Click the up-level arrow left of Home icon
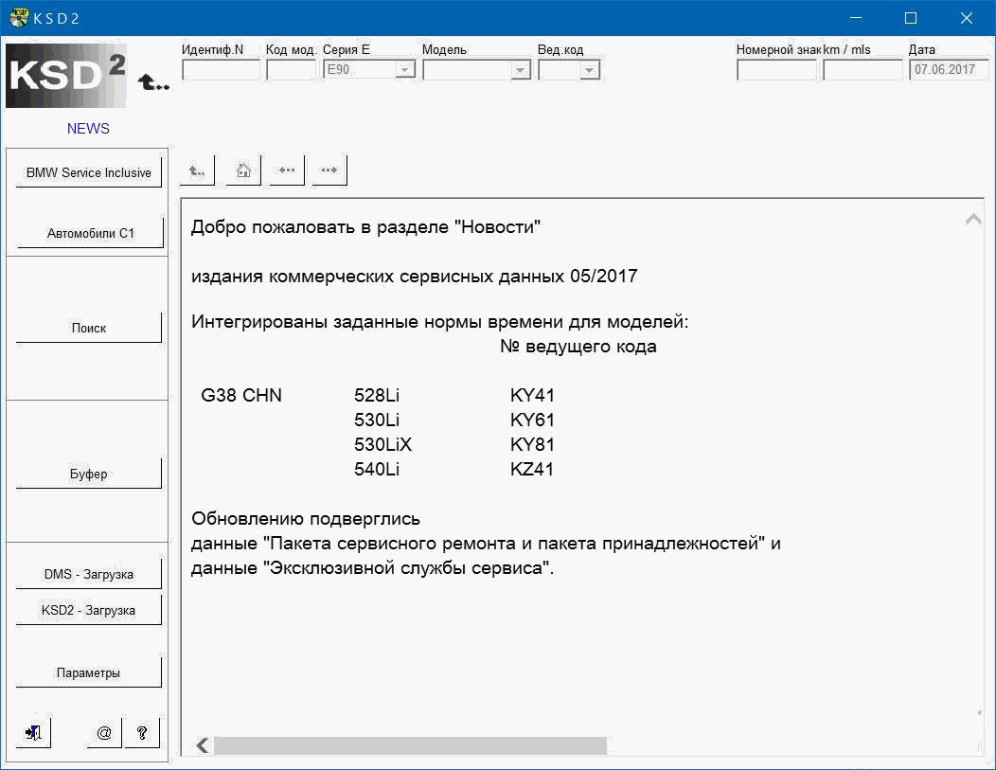 point(197,170)
